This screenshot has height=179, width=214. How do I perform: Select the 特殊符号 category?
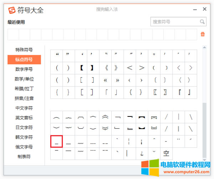coord(24,50)
